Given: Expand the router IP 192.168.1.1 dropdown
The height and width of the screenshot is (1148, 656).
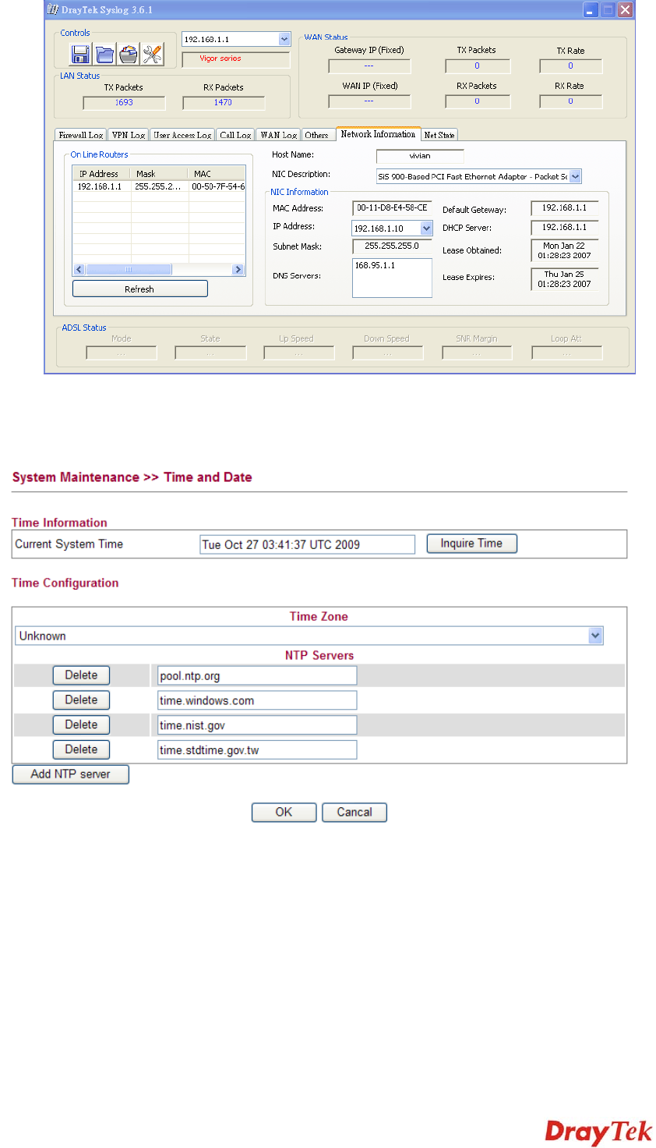Looking at the screenshot, I should pos(284,39).
